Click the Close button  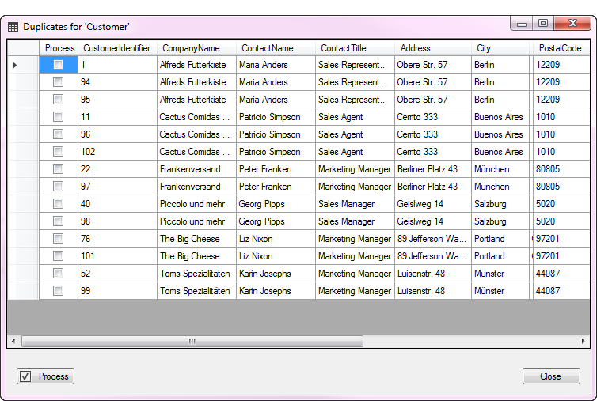click(x=551, y=376)
